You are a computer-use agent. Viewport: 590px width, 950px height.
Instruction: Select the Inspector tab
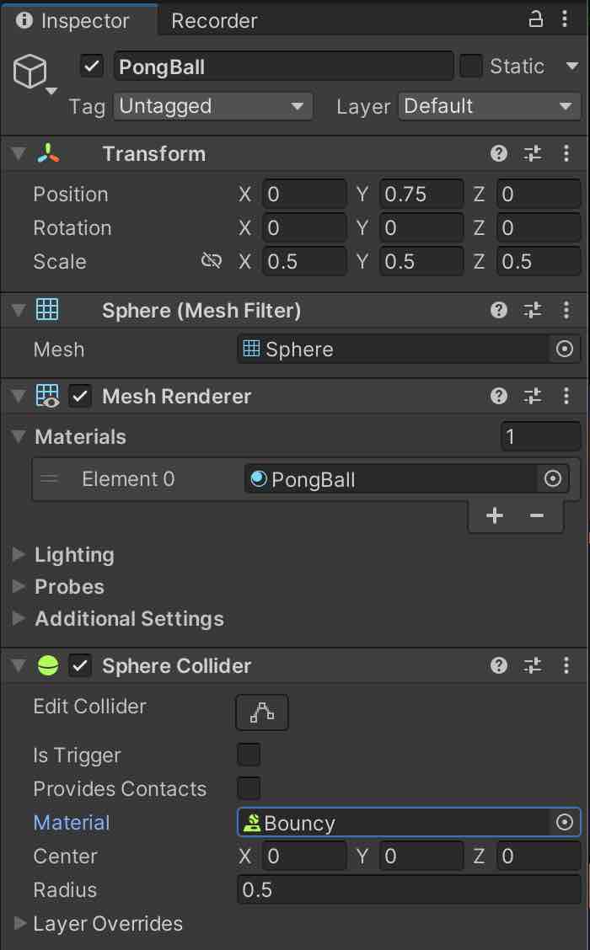click(x=74, y=20)
